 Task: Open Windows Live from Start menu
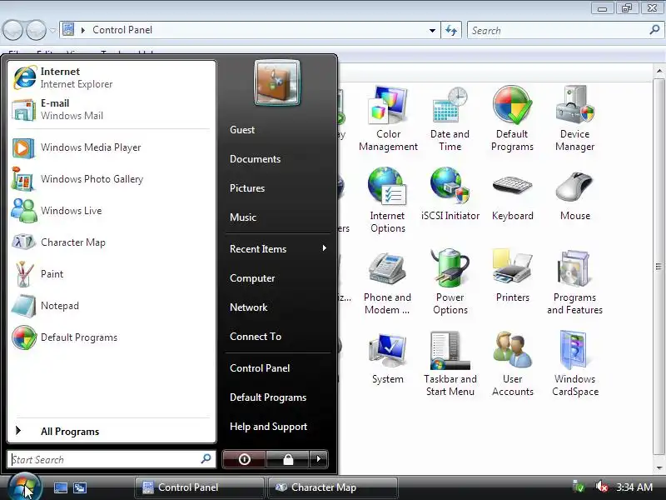(112, 211)
